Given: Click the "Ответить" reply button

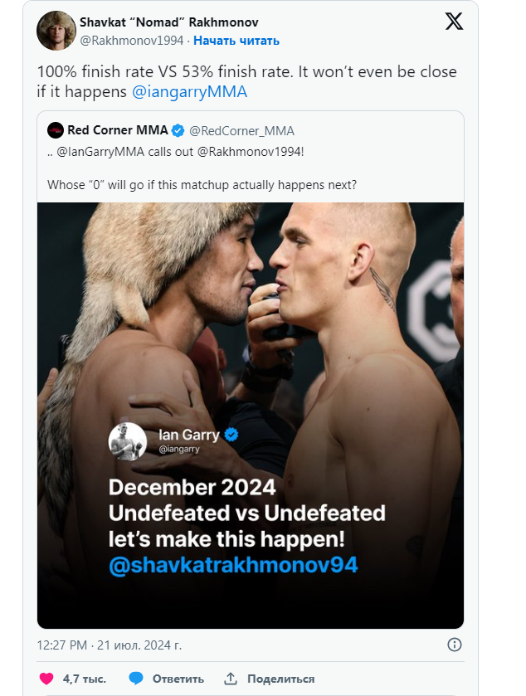Looking at the screenshot, I should click(x=178, y=679).
